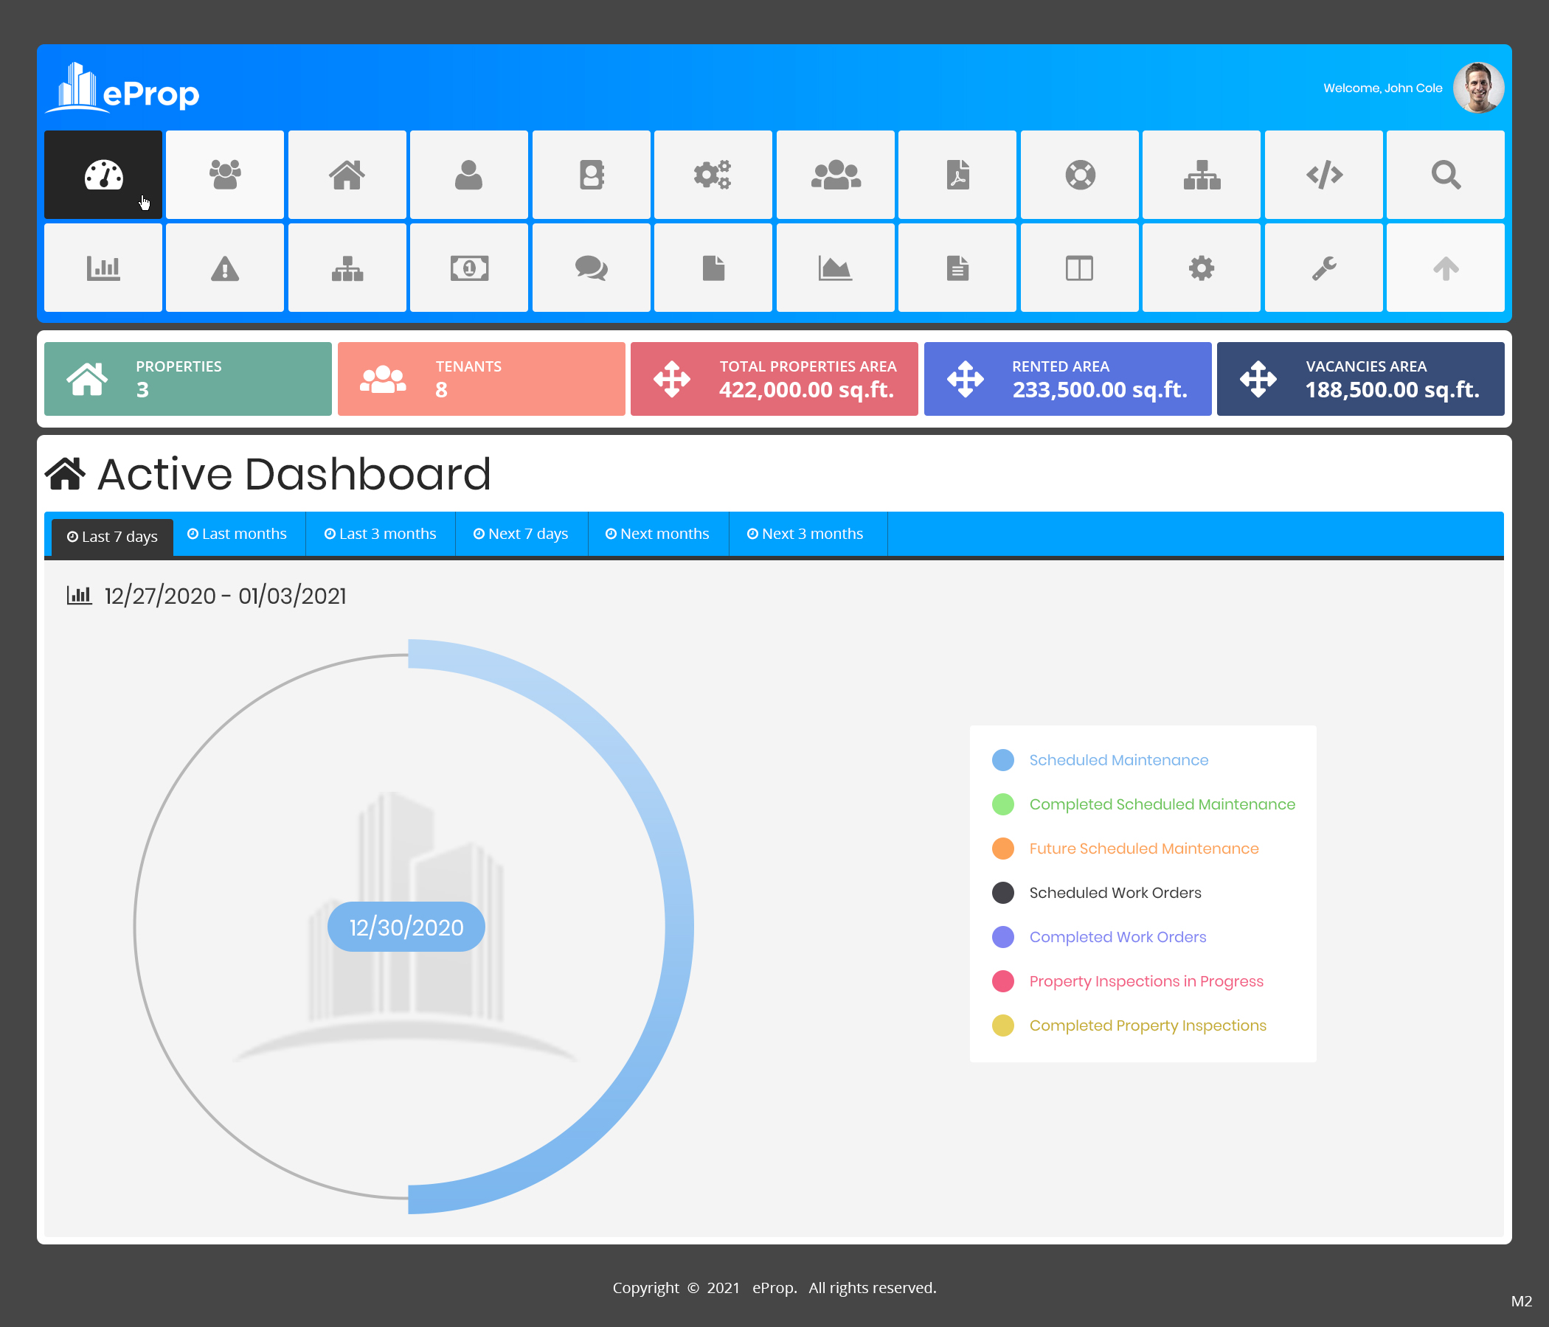1549x1327 pixels.
Task: Click the up arrow collapse tile
Action: pyautogui.click(x=1445, y=268)
